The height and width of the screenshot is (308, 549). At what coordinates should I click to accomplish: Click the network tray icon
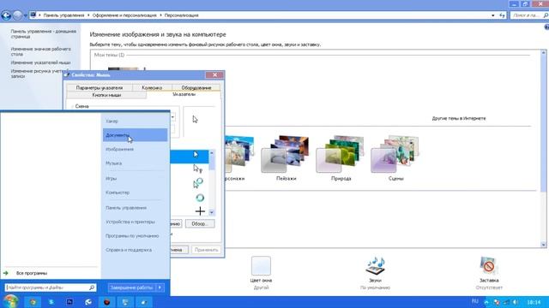pos(506,302)
